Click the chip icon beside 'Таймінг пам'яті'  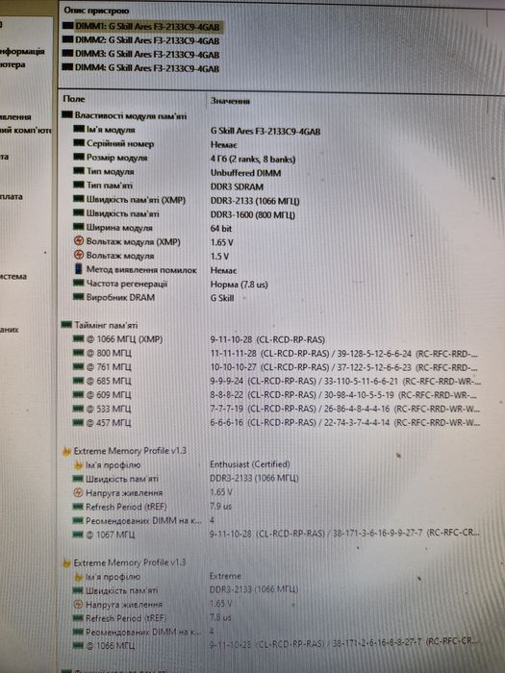coord(66,325)
